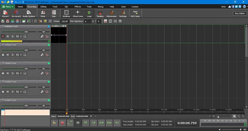Click the Re-record ribbon icon
248x131 pixels.
pos(16,13)
